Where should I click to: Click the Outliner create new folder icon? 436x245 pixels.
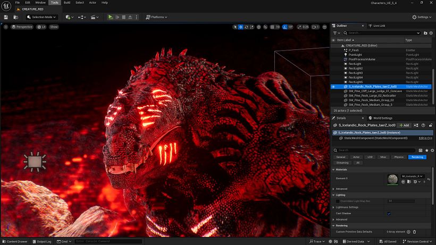(x=425, y=33)
